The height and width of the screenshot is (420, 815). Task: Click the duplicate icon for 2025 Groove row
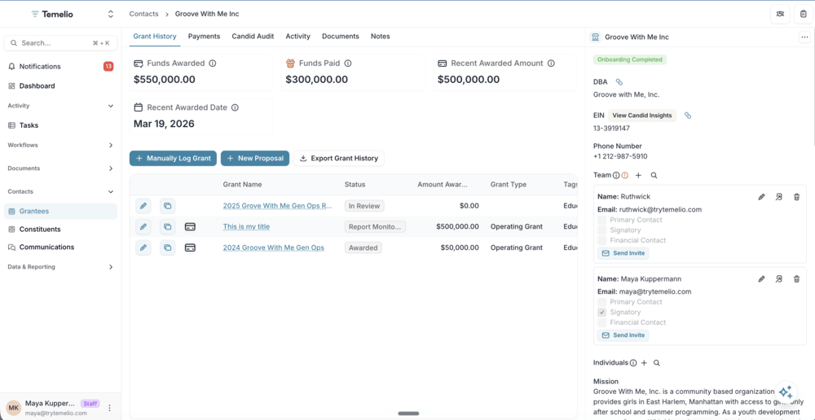click(167, 206)
